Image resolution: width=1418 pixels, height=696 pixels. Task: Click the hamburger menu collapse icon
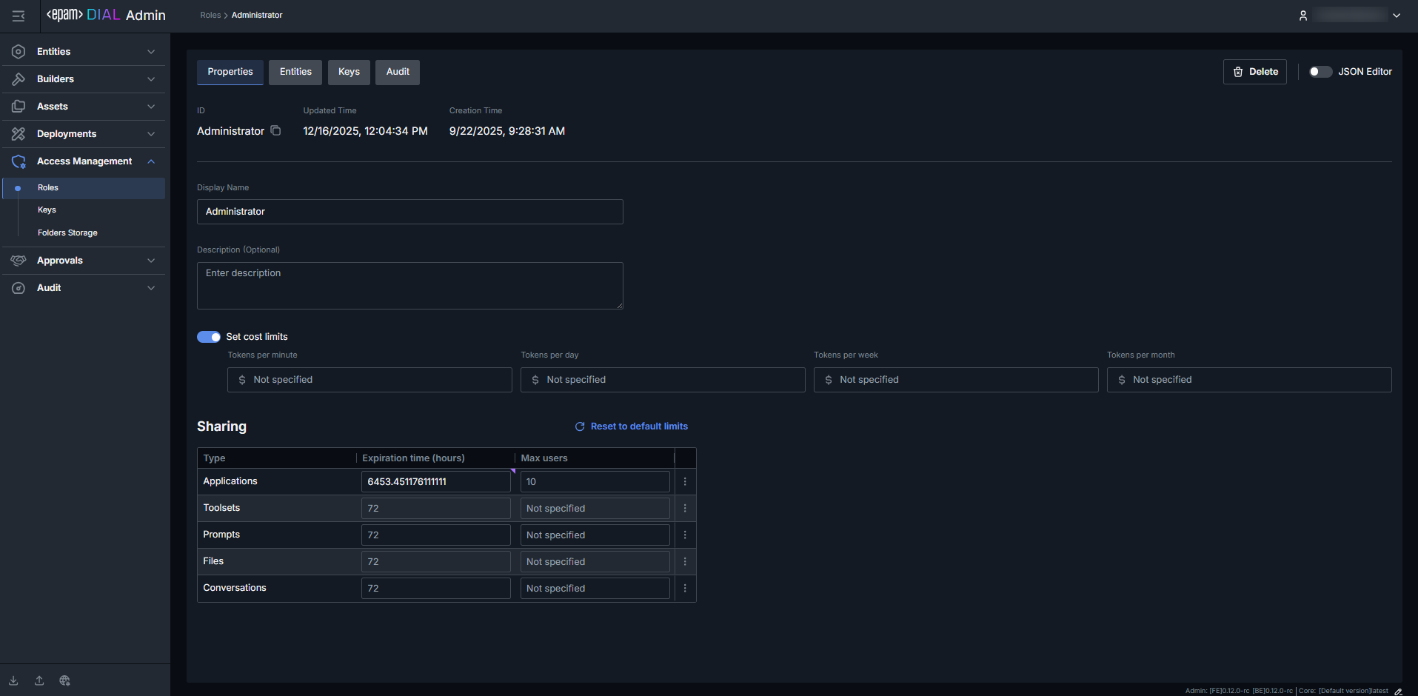point(19,16)
